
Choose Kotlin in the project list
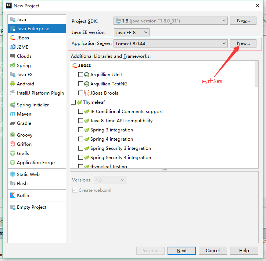(x=37, y=195)
